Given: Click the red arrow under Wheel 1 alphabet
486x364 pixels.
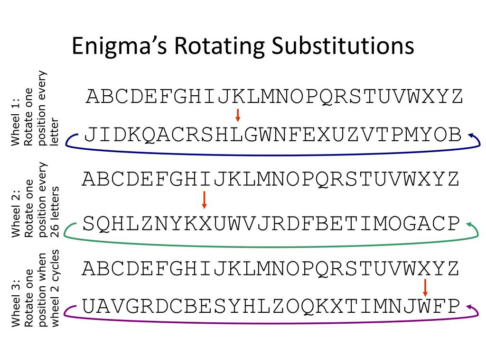Looking at the screenshot, I should (238, 115).
